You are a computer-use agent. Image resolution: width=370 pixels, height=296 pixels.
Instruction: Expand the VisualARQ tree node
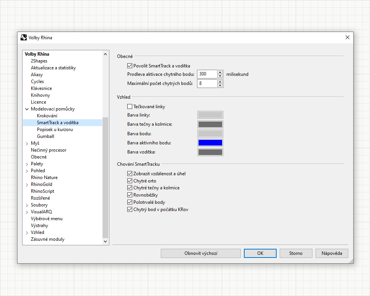click(27, 212)
